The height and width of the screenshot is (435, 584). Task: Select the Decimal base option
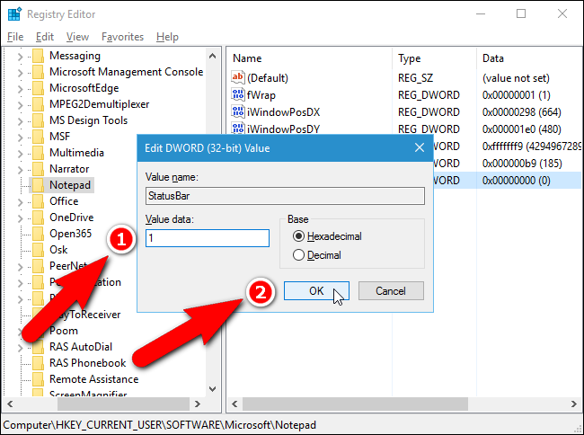coord(298,255)
